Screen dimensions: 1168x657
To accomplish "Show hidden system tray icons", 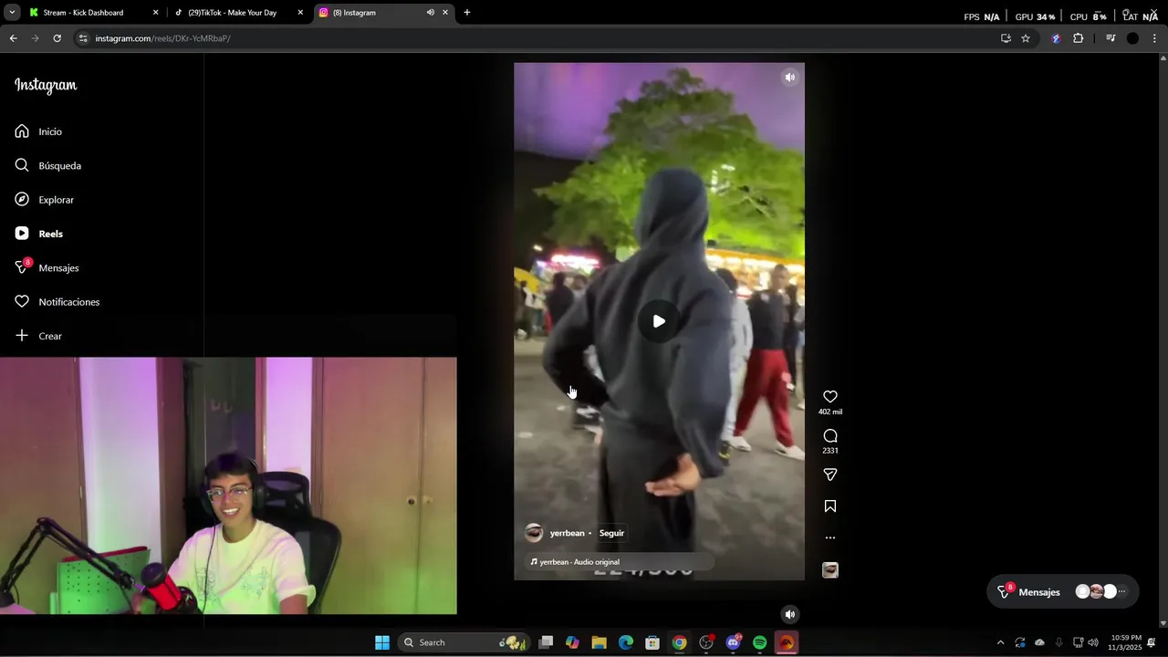I will 1000,642.
